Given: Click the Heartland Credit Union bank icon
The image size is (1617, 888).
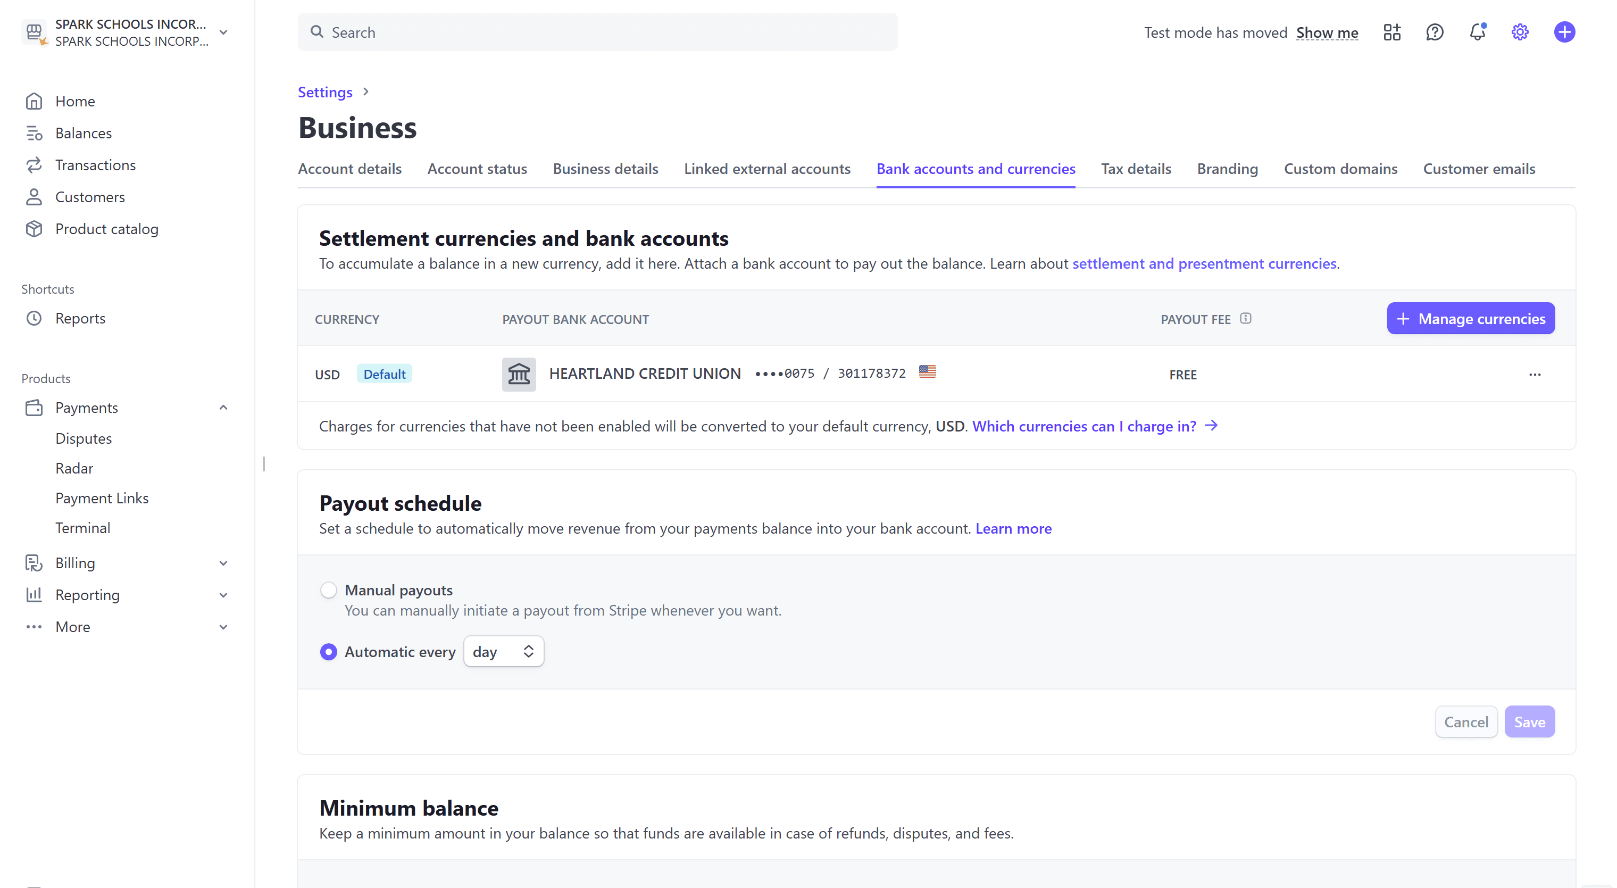Looking at the screenshot, I should (x=519, y=374).
